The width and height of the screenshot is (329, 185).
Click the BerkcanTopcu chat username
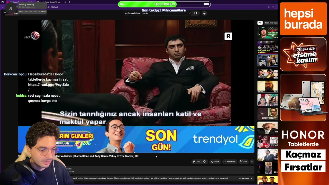point(15,74)
